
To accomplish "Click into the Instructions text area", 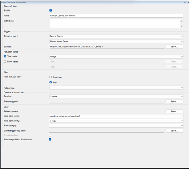I will click(115, 24).
